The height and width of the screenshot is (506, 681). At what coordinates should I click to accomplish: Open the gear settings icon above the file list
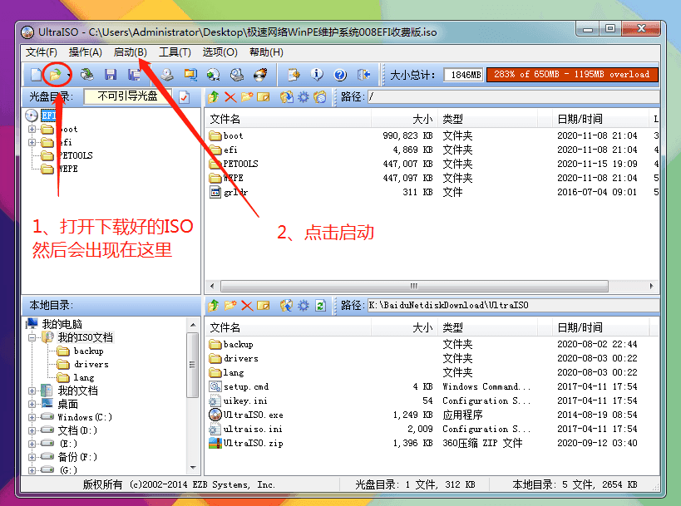pos(303,98)
